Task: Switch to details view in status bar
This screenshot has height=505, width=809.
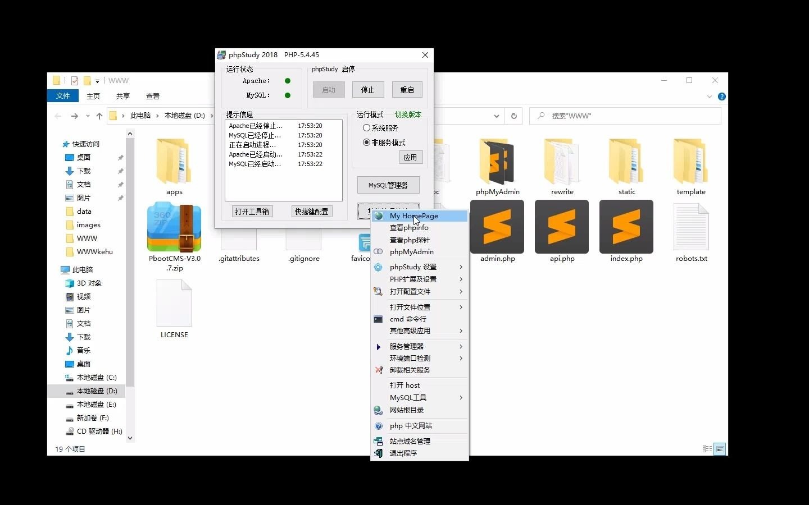Action: pyautogui.click(x=707, y=449)
